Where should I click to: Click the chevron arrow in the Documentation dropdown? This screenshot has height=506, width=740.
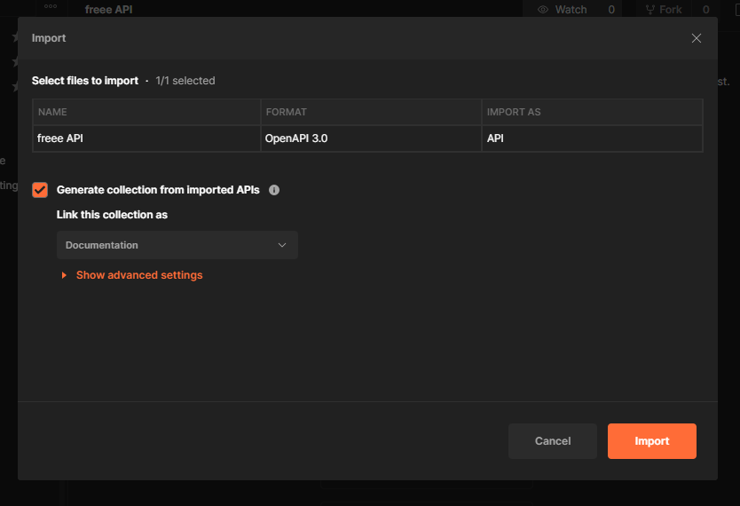tap(282, 245)
